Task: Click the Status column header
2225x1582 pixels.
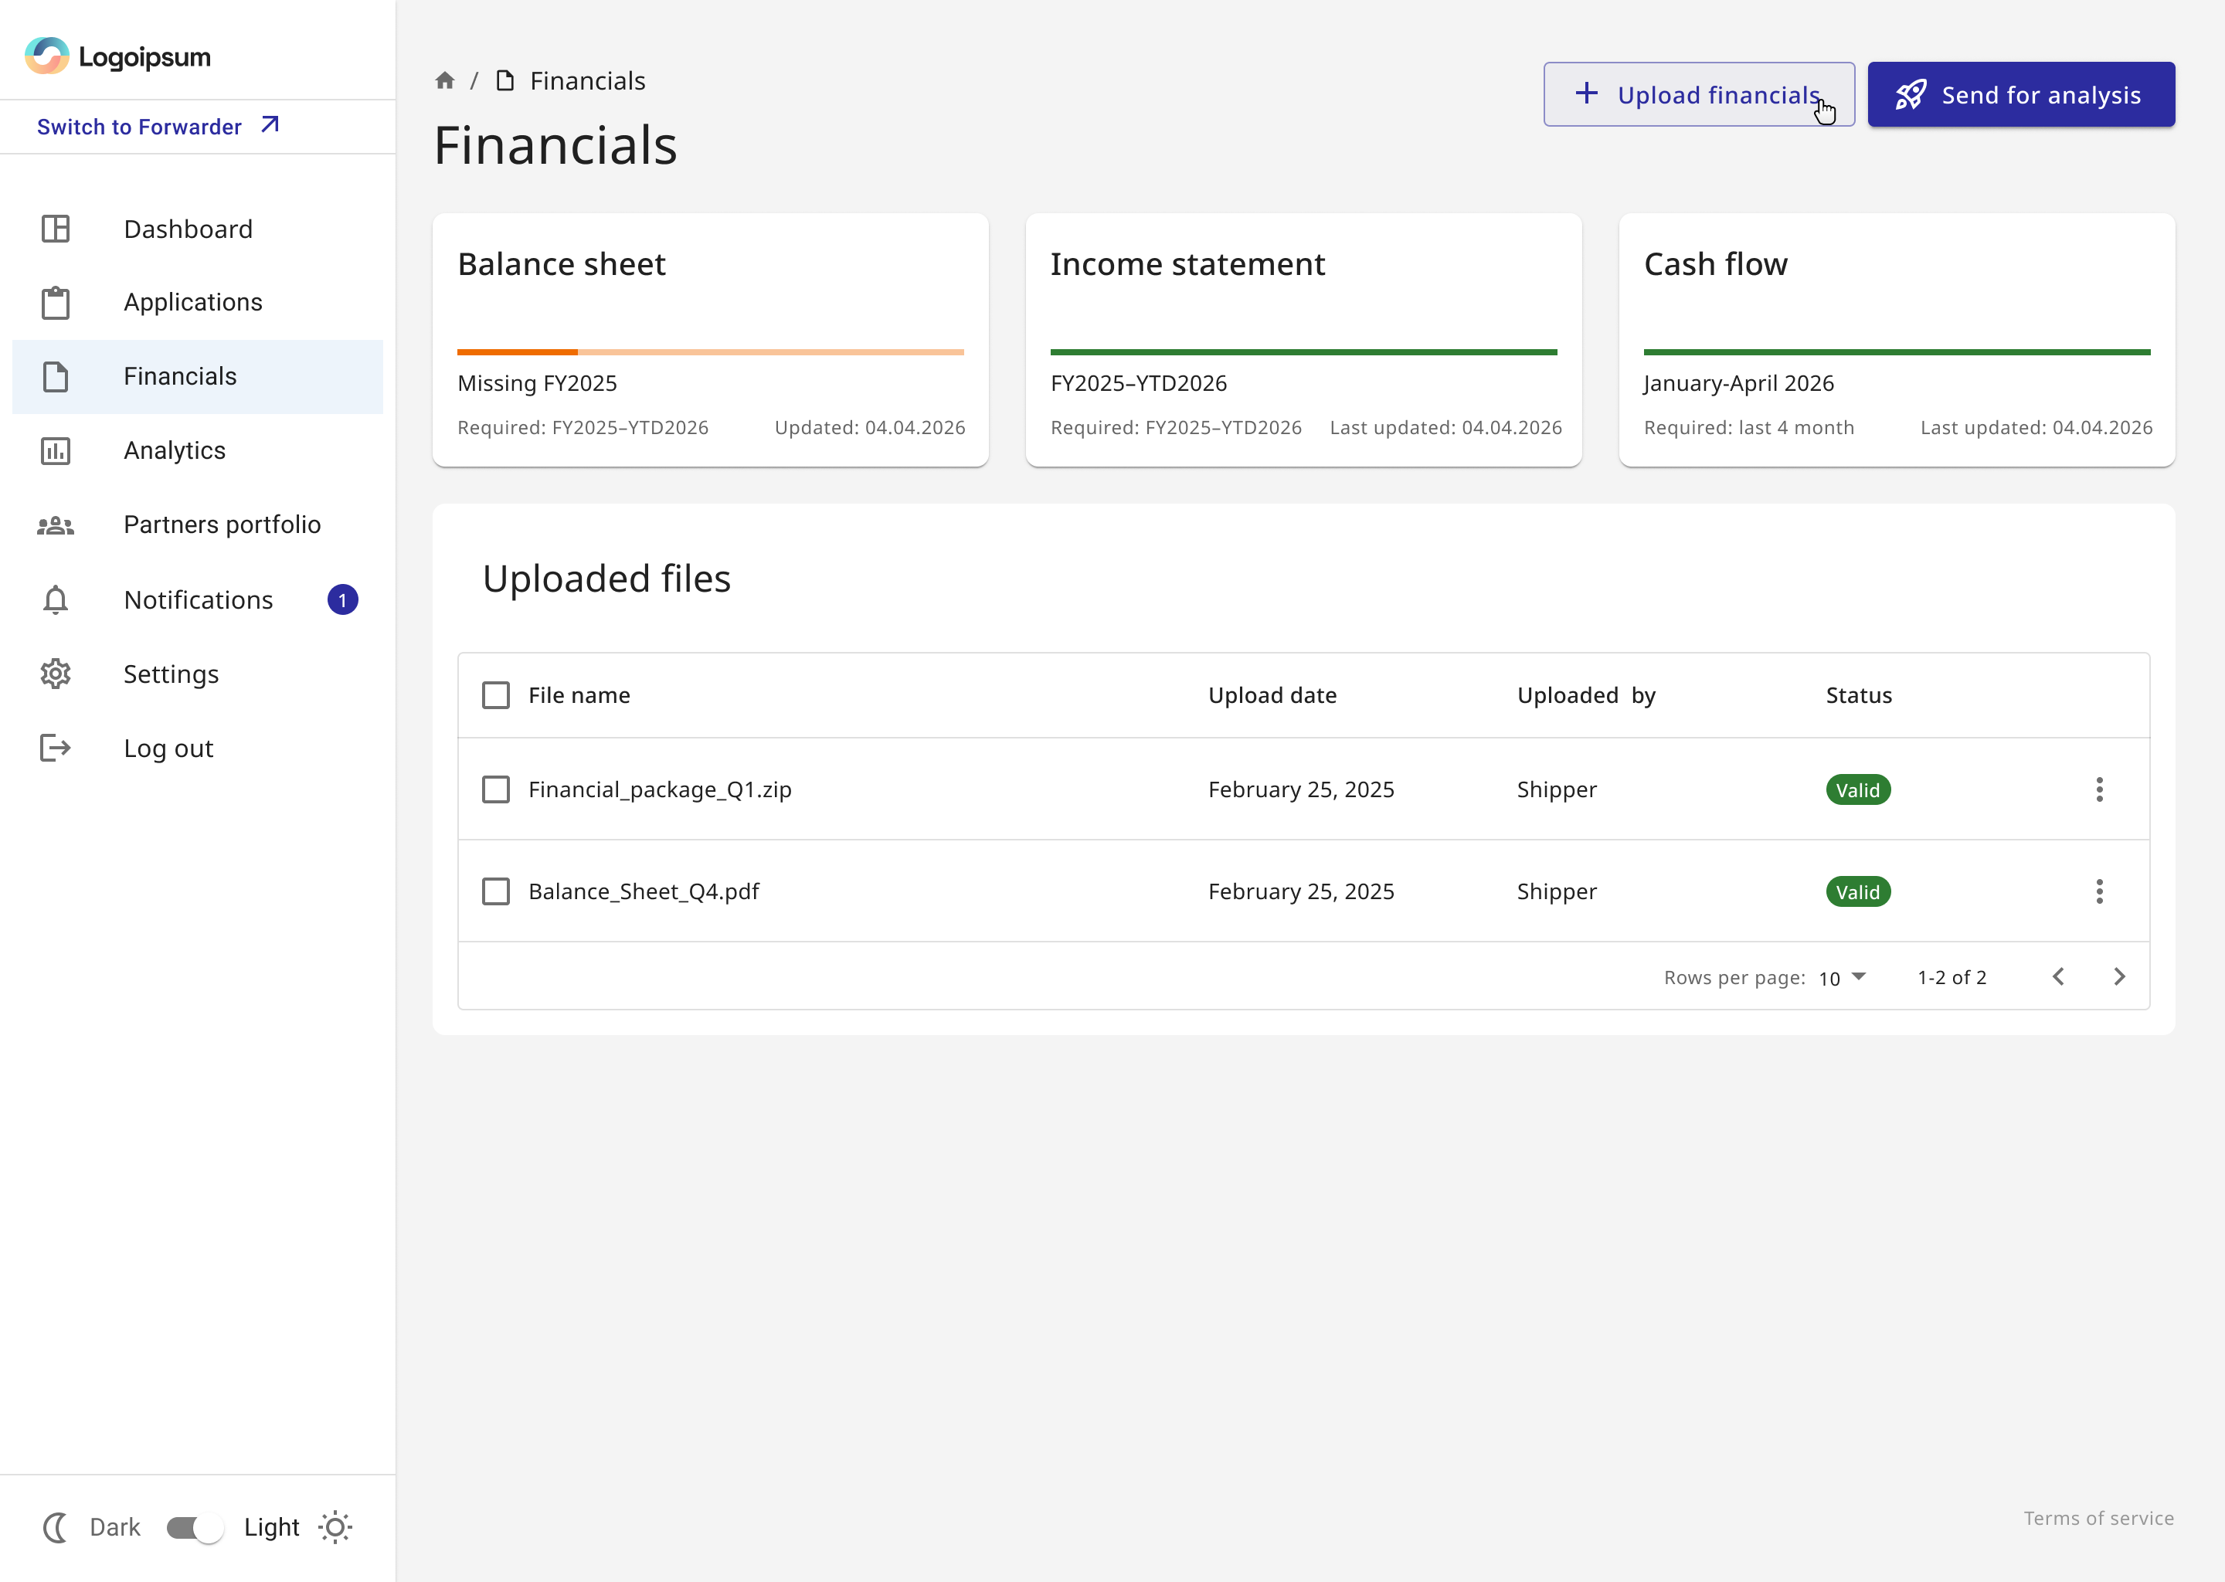Action: pyautogui.click(x=1859, y=695)
